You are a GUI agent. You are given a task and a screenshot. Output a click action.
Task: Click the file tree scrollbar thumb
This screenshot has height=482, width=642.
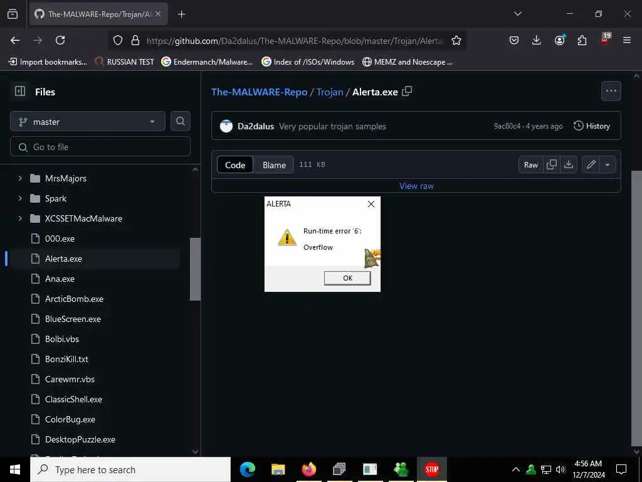[196, 269]
